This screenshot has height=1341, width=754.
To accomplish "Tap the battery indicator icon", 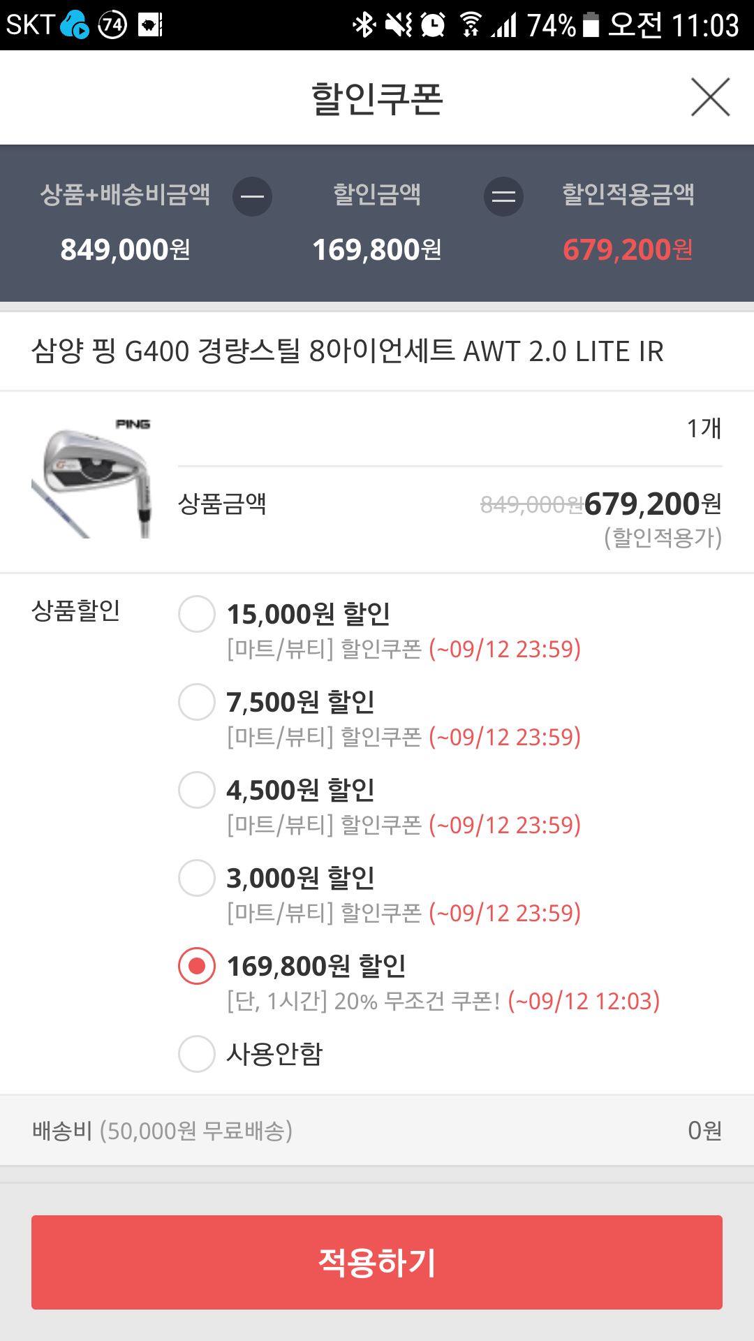I will pyautogui.click(x=591, y=25).
